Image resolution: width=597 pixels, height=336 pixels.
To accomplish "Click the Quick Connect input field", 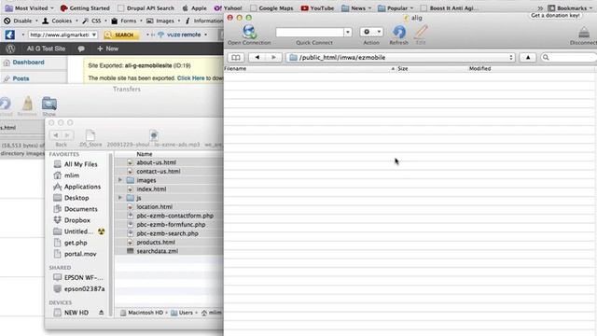I will point(310,33).
